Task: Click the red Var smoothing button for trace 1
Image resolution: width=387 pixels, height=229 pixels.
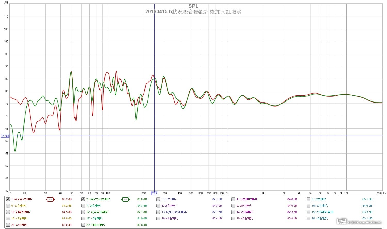Action: tap(50, 199)
